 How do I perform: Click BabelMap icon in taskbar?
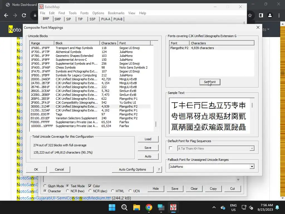click(x=173, y=207)
